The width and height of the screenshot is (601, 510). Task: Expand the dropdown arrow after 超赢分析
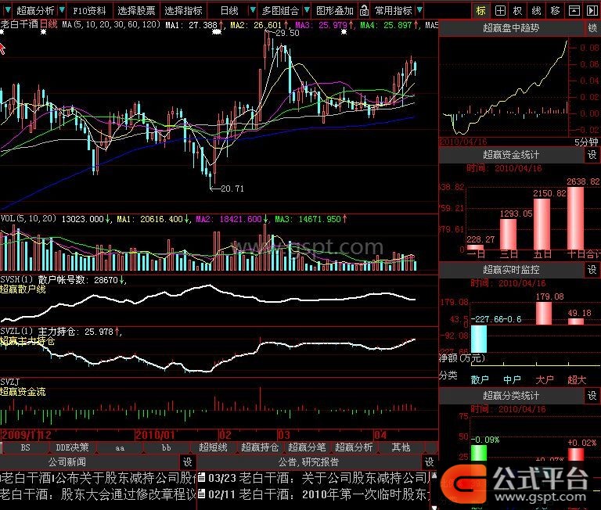click(62, 10)
